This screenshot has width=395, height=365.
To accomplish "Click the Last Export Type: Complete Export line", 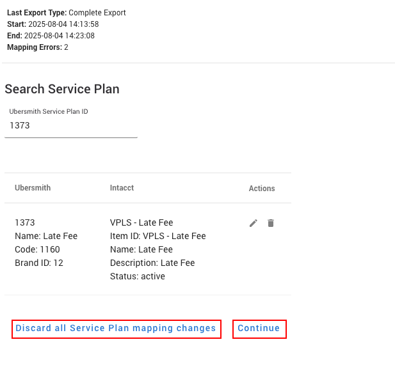I will pyautogui.click(x=67, y=13).
